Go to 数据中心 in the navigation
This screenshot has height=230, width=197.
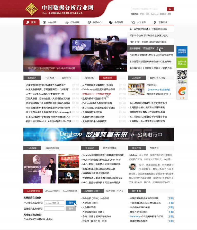(x=97, y=22)
